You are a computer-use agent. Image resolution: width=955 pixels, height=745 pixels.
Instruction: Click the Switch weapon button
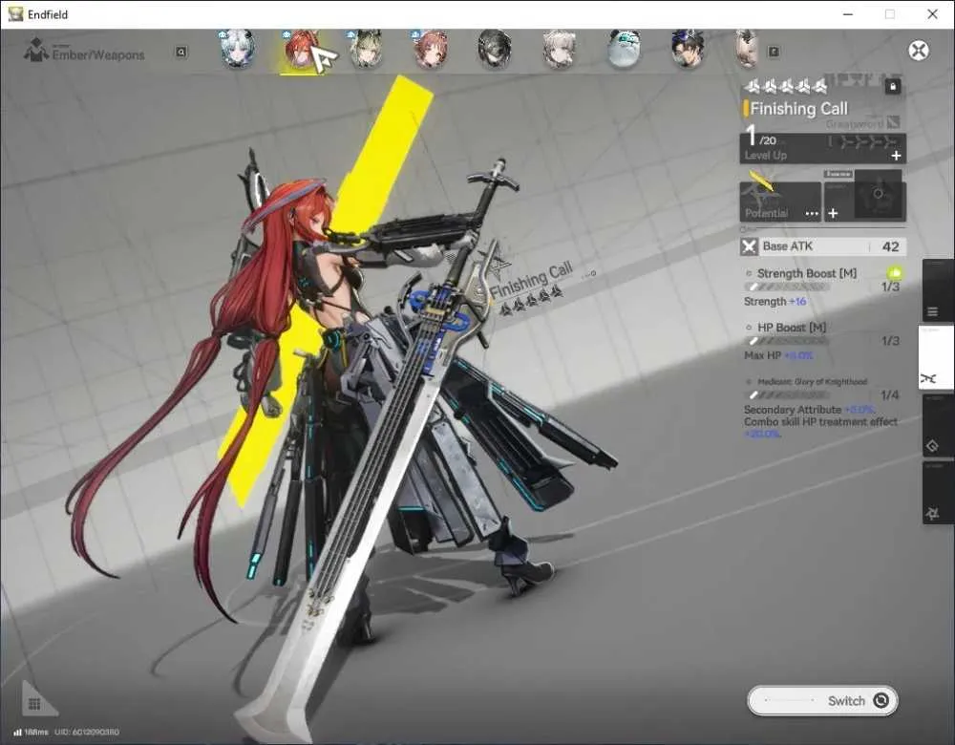click(823, 700)
